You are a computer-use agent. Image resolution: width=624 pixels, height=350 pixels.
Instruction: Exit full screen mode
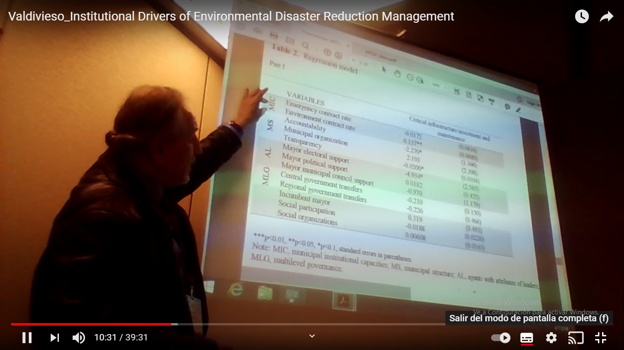click(601, 338)
